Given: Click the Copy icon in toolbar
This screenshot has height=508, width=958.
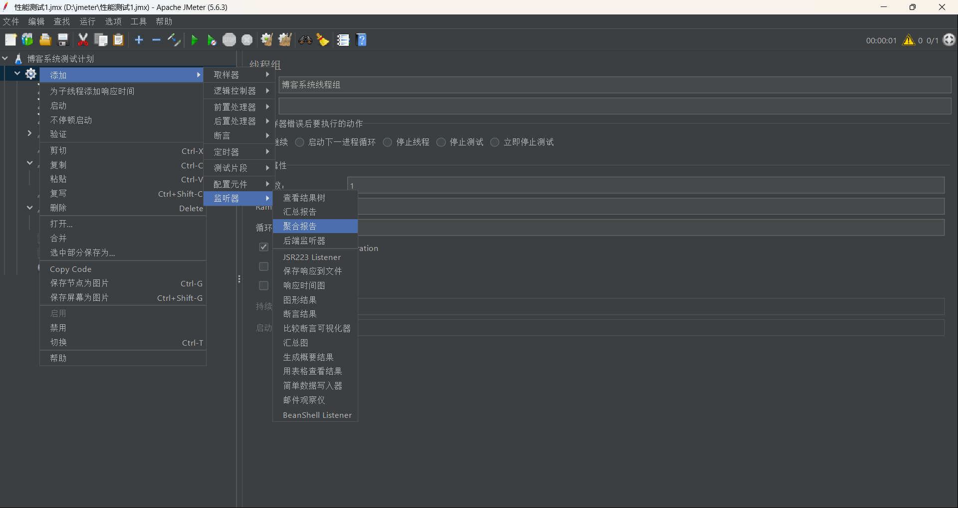Looking at the screenshot, I should [101, 40].
